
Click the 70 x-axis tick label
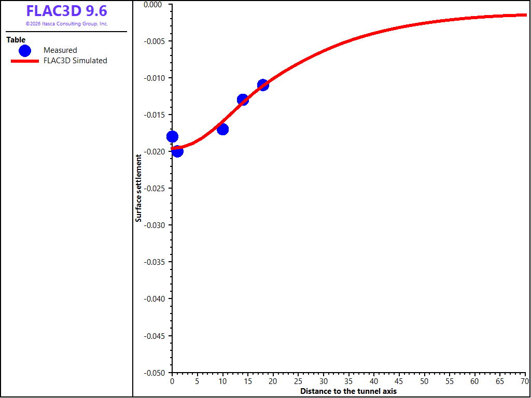point(525,382)
